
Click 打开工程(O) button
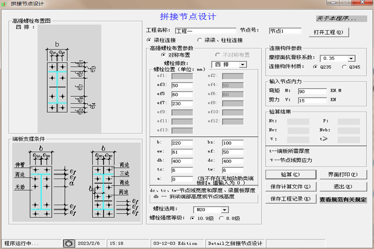(329, 32)
